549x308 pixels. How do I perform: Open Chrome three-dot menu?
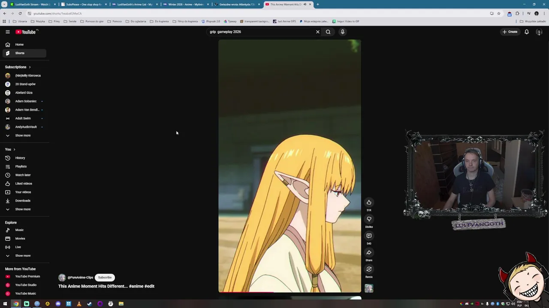(544, 13)
